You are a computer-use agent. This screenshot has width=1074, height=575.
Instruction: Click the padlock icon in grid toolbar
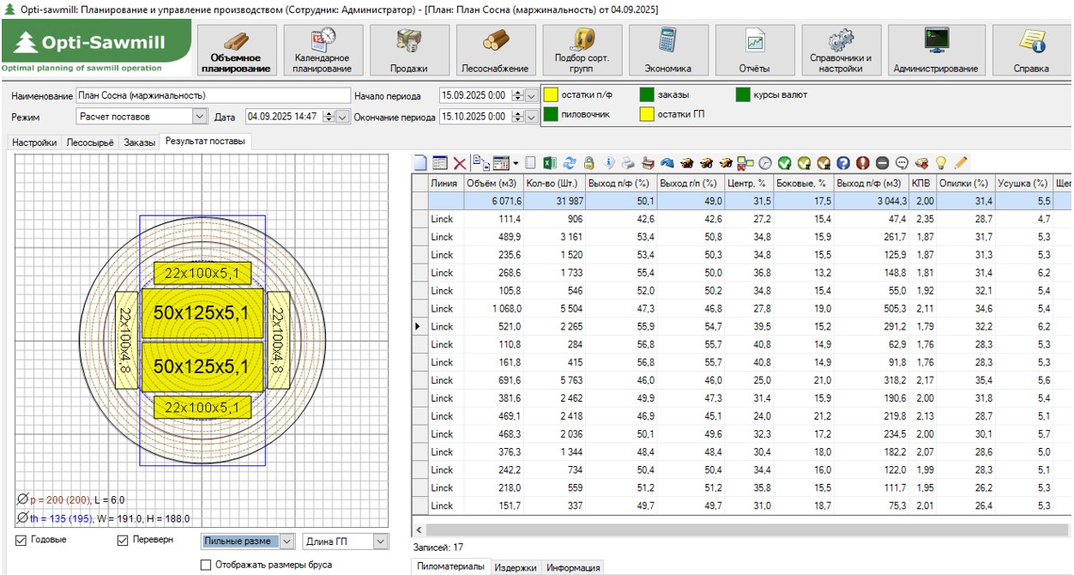[589, 162]
